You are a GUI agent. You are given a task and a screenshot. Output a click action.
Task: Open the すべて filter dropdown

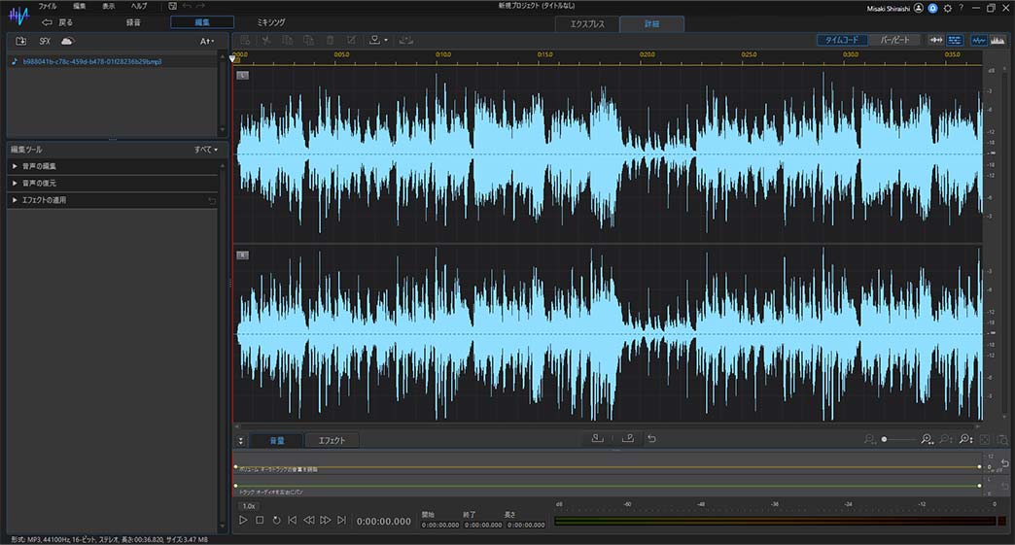[x=205, y=150]
